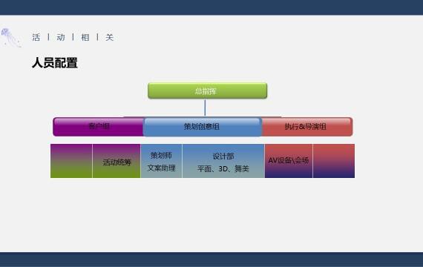Screen dimensions: 423x267
Task: Click the 人员配置 heading
Action: [x=55, y=63]
